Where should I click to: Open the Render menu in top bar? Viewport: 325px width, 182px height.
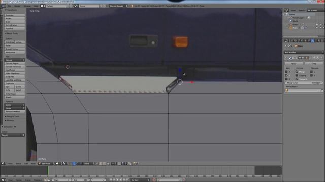point(17,6)
